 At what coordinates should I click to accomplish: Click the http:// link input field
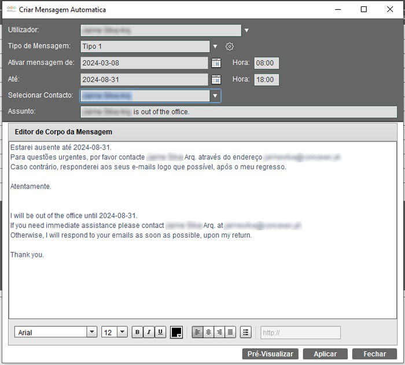pyautogui.click(x=300, y=333)
